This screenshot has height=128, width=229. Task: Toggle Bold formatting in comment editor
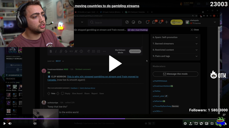tap(51, 51)
